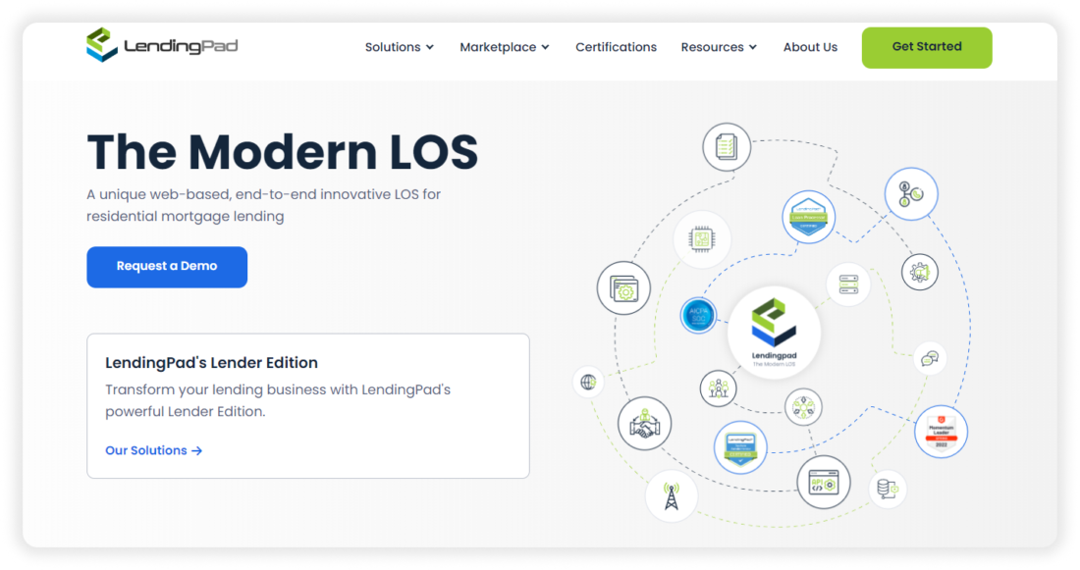Click the chat bubbles icon
Screen dimensions: 1080x570
[x=928, y=359]
